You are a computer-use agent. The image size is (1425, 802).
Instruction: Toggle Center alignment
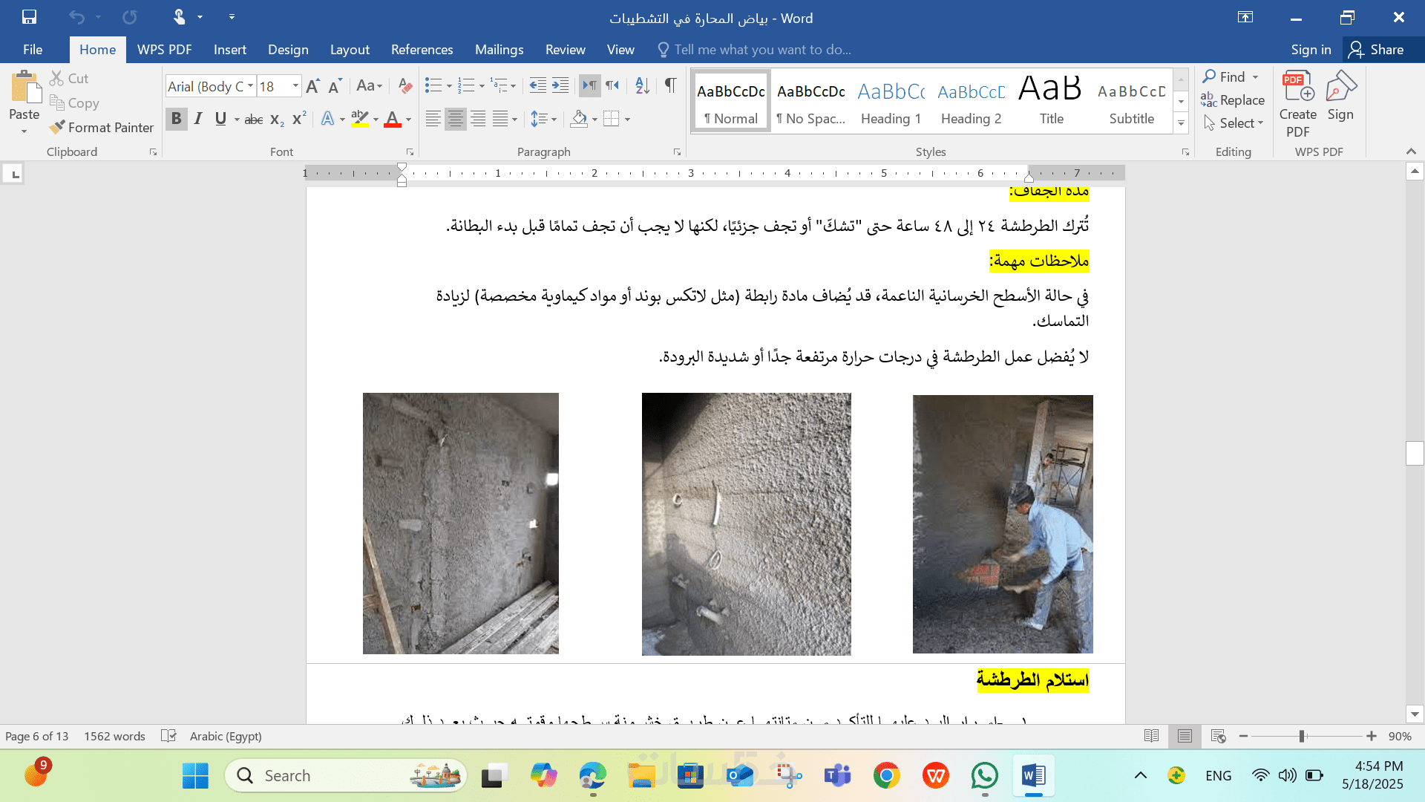click(x=455, y=119)
